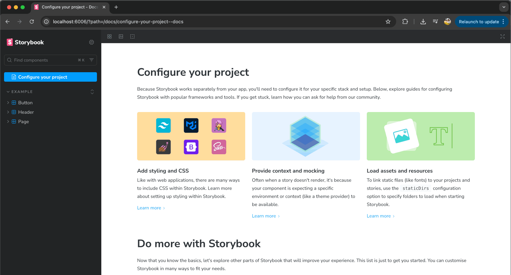This screenshot has width=511, height=275.
Task: Open browser extensions puzzle icon
Action: point(405,22)
